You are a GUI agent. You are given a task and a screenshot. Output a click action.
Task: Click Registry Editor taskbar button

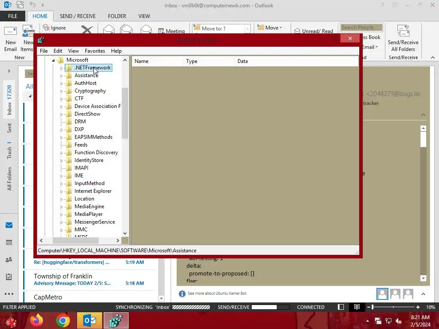[116, 320]
